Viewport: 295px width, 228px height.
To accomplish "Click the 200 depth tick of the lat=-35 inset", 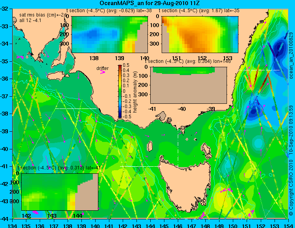I will pos(155,35).
